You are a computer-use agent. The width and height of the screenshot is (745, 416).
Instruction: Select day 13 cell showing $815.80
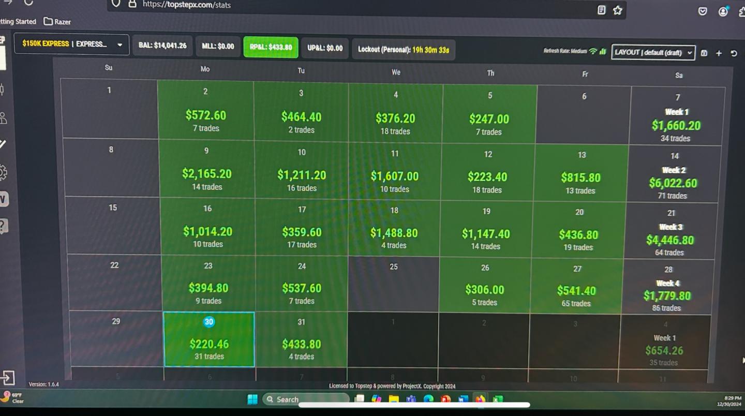tap(581, 173)
